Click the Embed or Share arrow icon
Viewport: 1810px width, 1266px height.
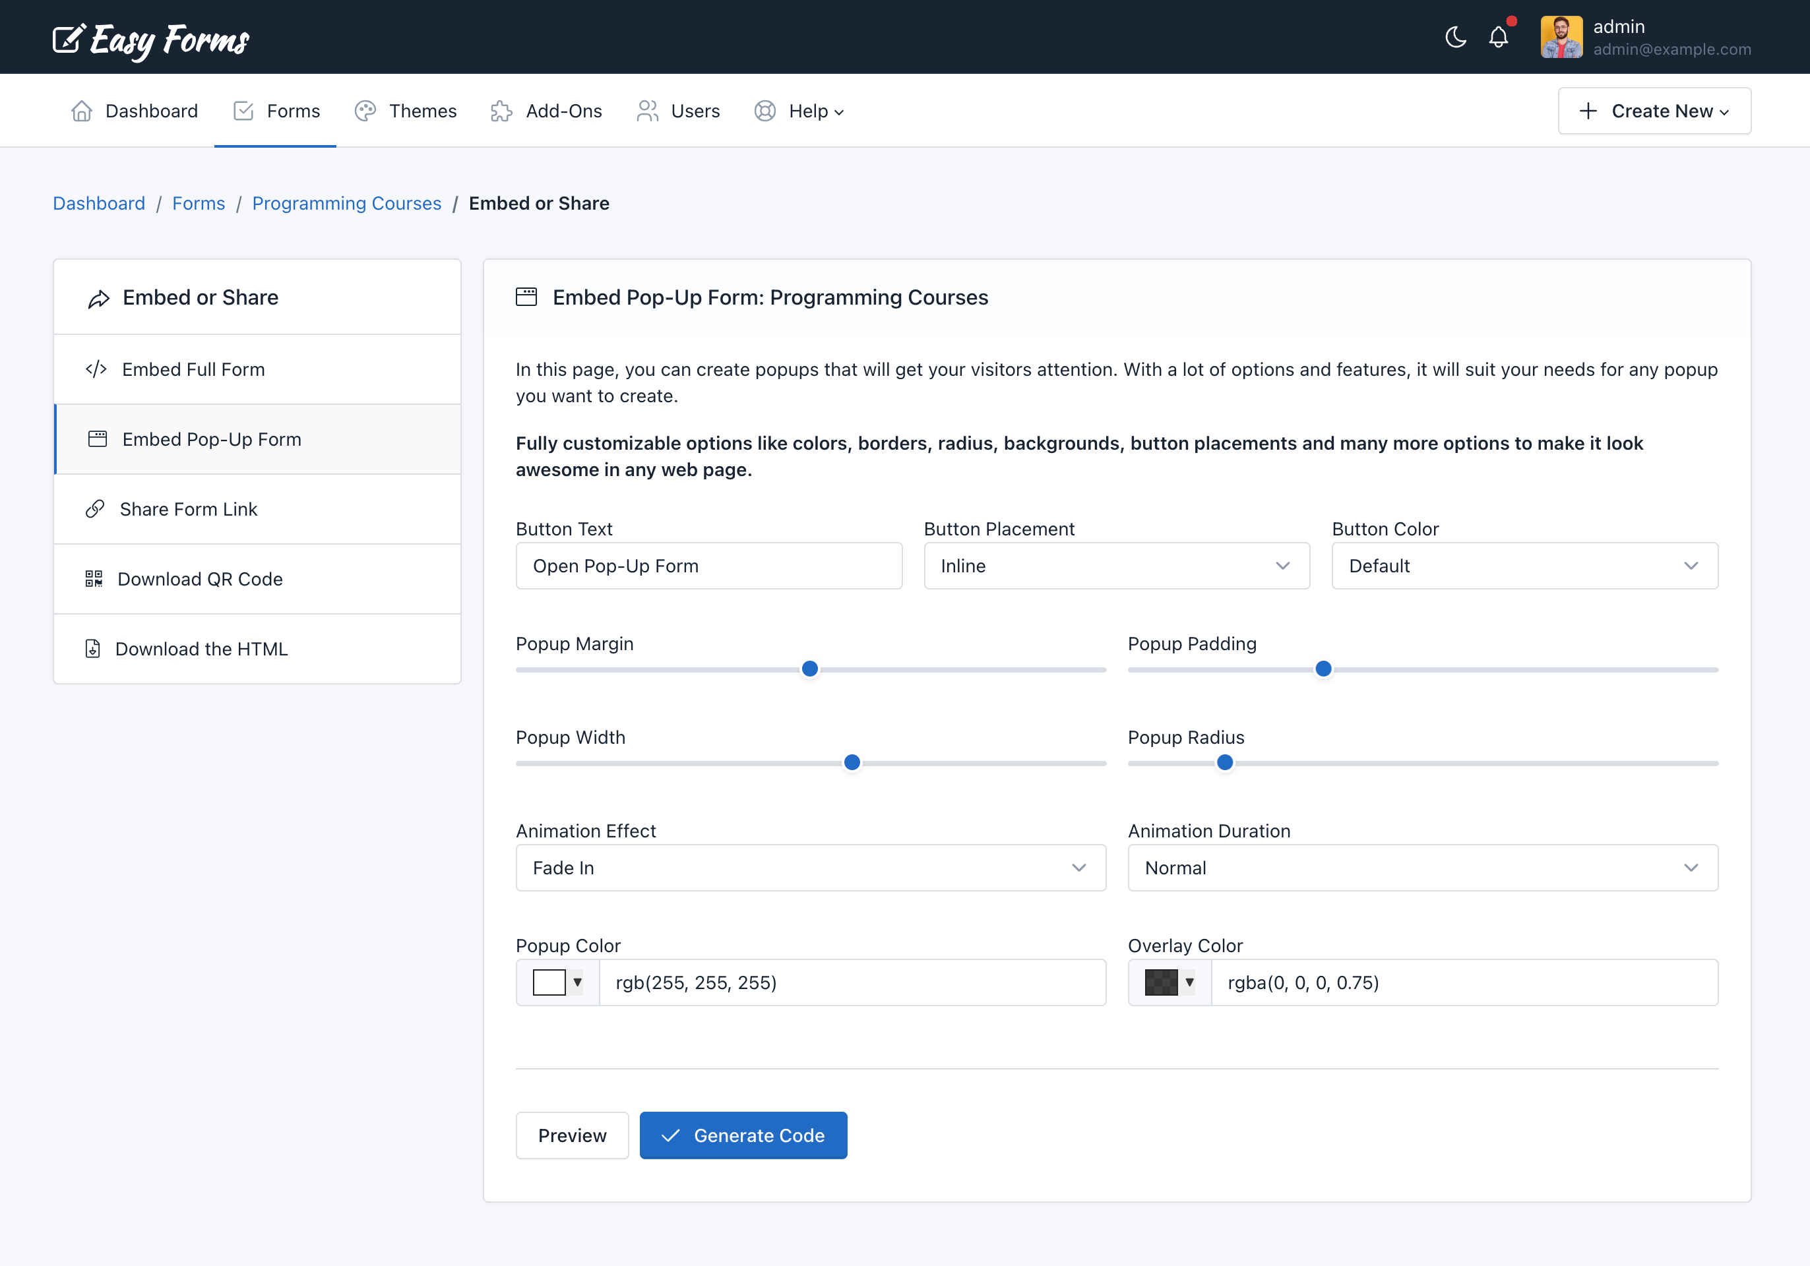click(98, 299)
